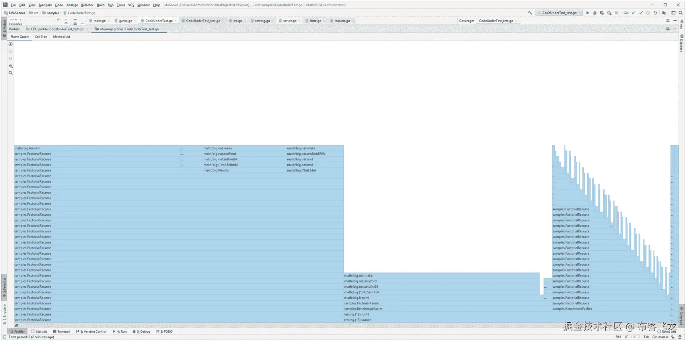Open the Database side panel
The width and height of the screenshot is (686, 341).
[x=681, y=43]
